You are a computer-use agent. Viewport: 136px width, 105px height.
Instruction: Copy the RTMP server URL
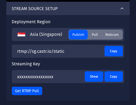tap(114, 51)
